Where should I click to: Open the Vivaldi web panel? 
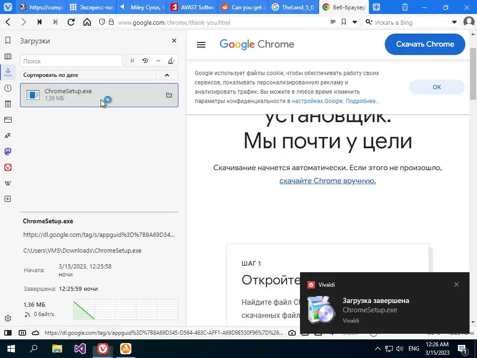(8, 167)
